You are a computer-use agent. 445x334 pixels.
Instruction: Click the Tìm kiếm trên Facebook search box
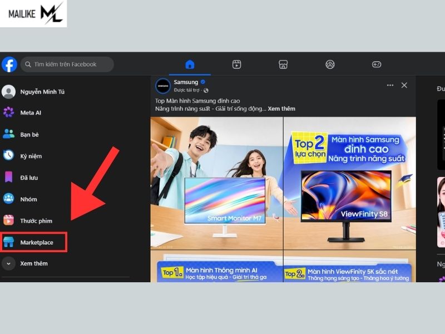pos(67,65)
